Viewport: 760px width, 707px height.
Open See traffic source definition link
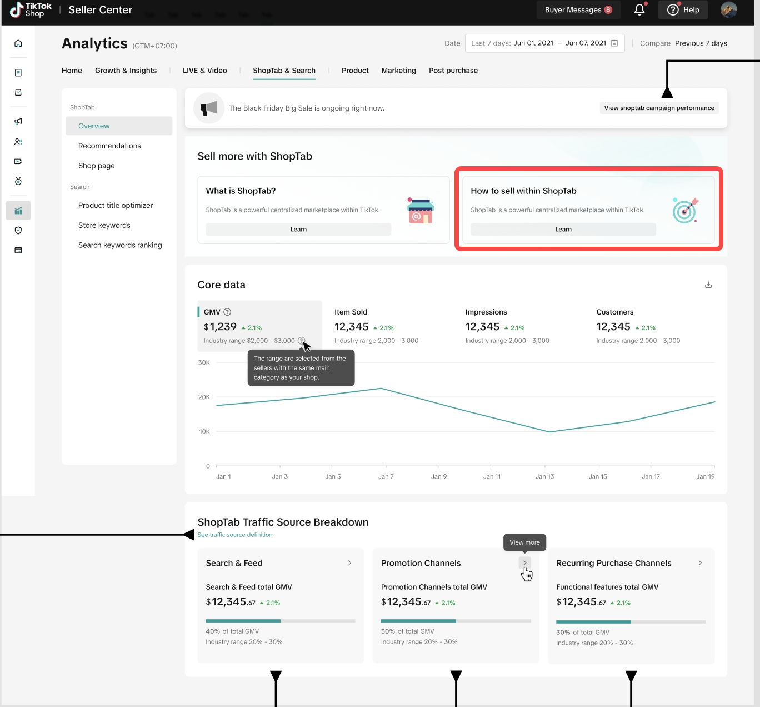(x=235, y=535)
